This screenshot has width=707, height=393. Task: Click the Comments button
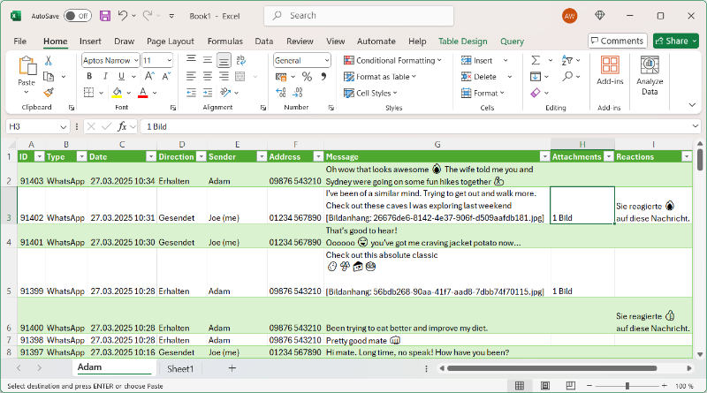tap(617, 41)
